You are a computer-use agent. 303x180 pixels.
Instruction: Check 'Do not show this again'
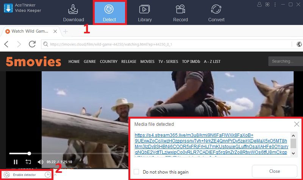[x=136, y=172]
